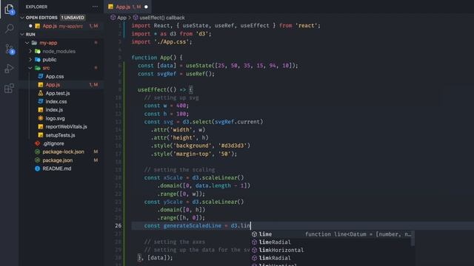Expand the public folder
Image resolution: width=474 pixels, height=266 pixels.
(x=30, y=60)
